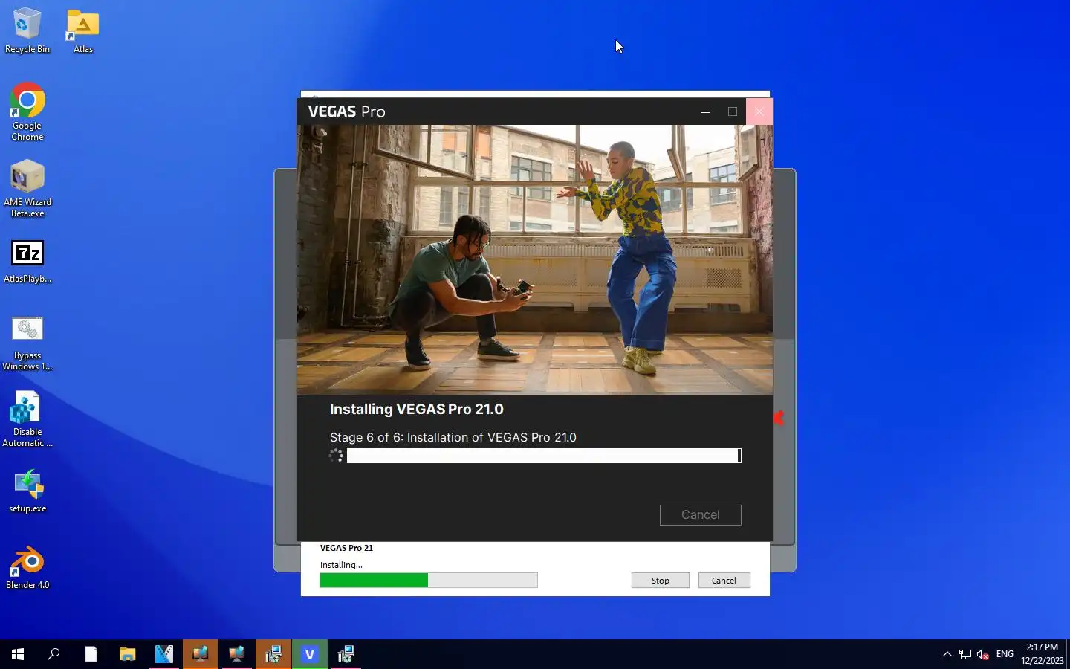Open the Windows Start menu
Image resolution: width=1070 pixels, height=669 pixels.
coord(18,654)
